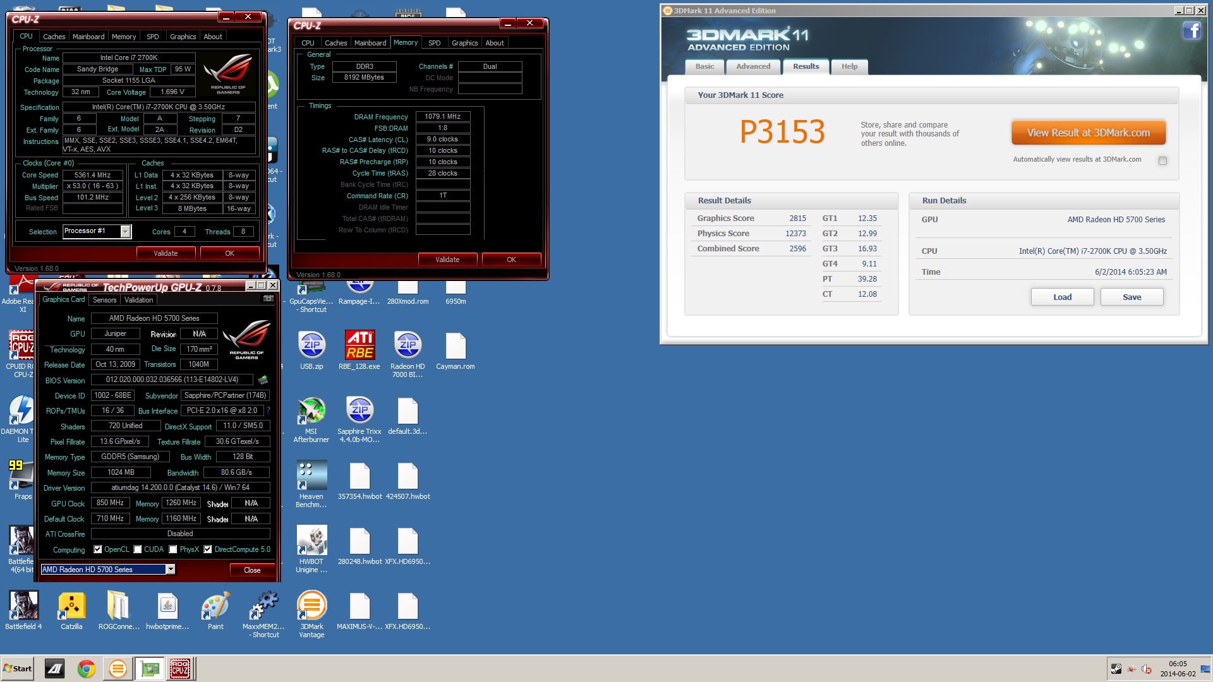Switch to Caches tab in left CPU-Z
Screen dimensions: 1213x682
coord(54,37)
